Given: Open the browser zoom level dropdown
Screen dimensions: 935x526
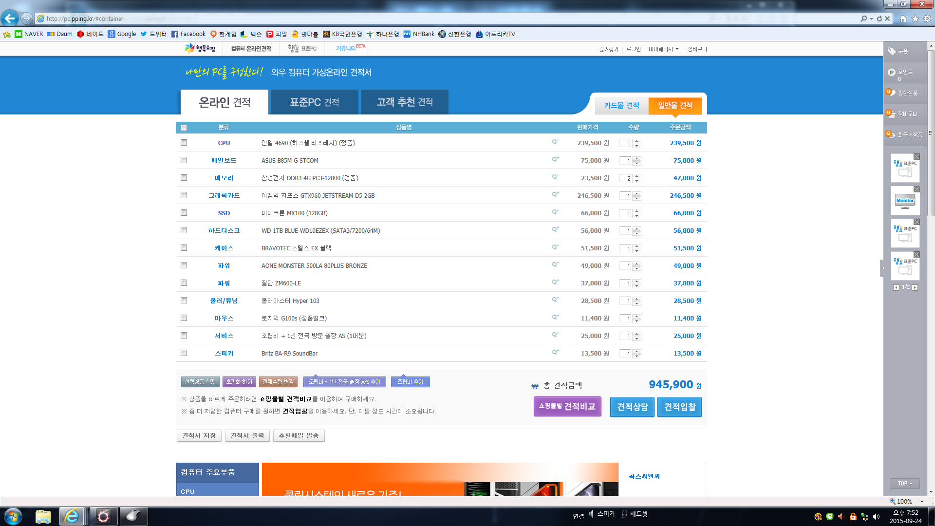Looking at the screenshot, I should click(x=922, y=502).
